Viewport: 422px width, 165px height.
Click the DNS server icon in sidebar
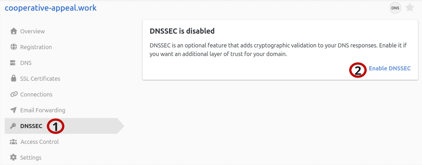pyautogui.click(x=14, y=63)
